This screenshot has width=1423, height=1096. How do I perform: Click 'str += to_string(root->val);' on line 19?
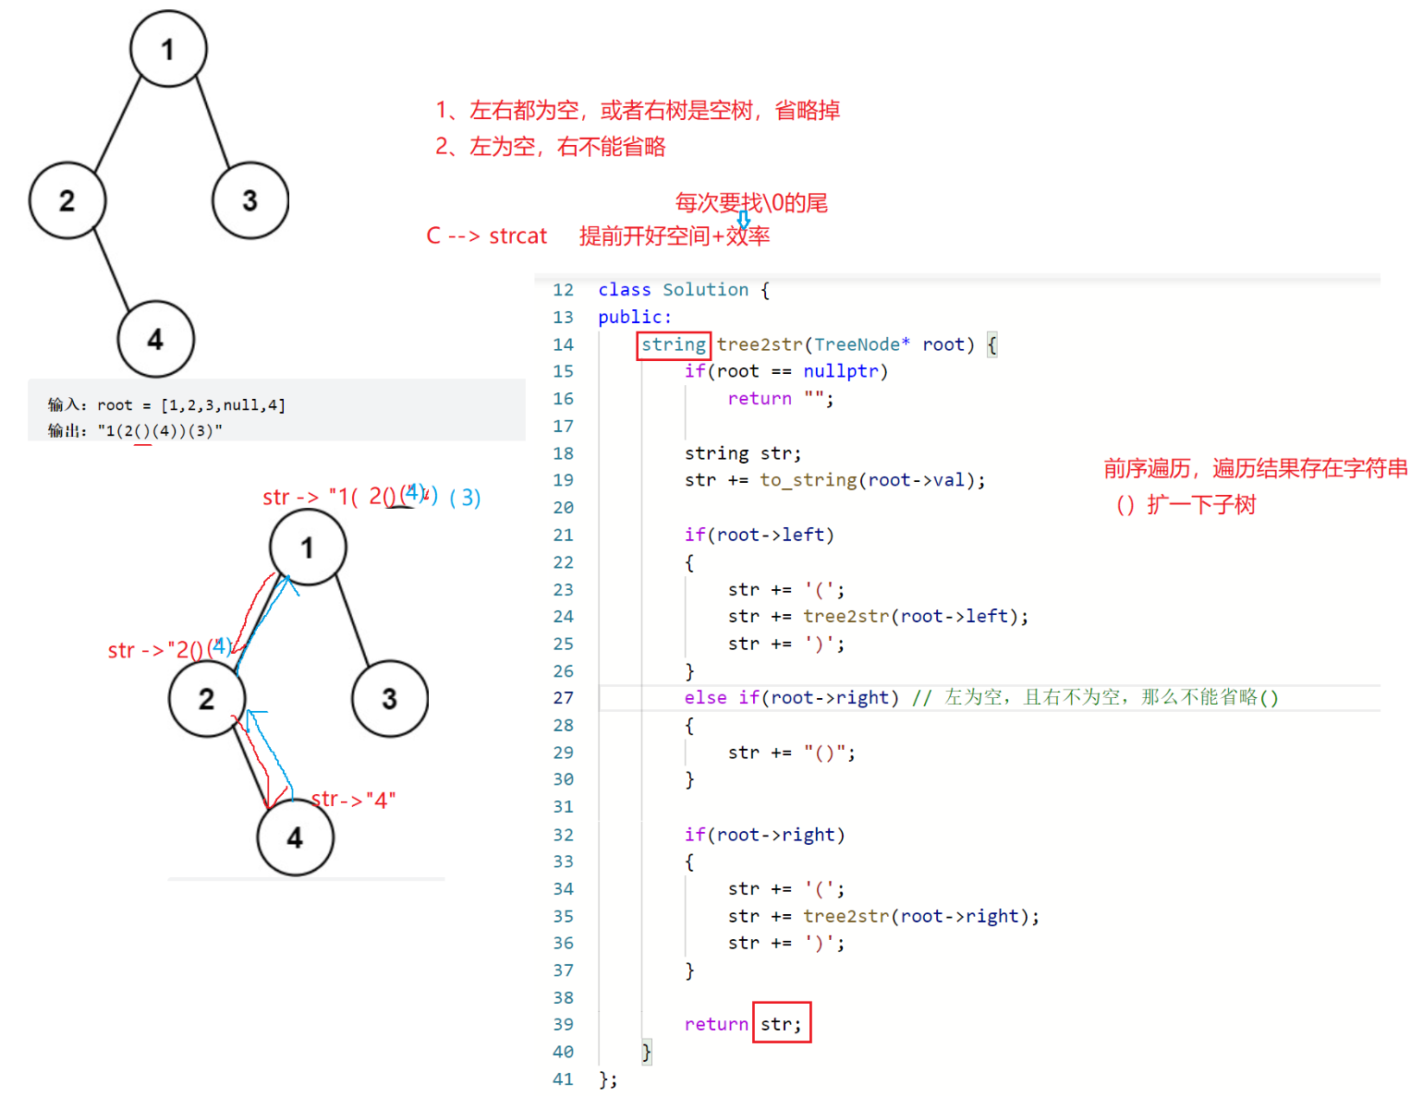(x=835, y=480)
